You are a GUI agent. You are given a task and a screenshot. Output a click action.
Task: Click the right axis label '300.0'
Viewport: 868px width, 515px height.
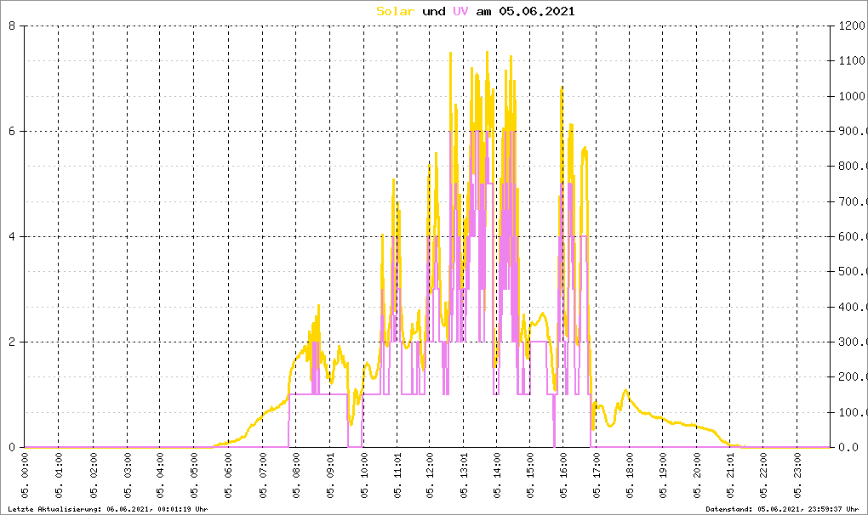[x=851, y=342]
